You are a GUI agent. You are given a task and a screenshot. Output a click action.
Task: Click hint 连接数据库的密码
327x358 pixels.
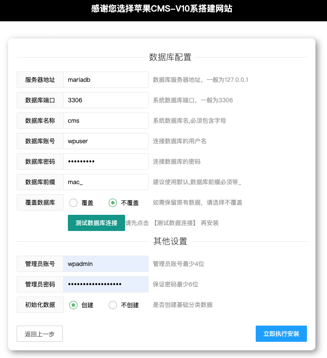[177, 162]
